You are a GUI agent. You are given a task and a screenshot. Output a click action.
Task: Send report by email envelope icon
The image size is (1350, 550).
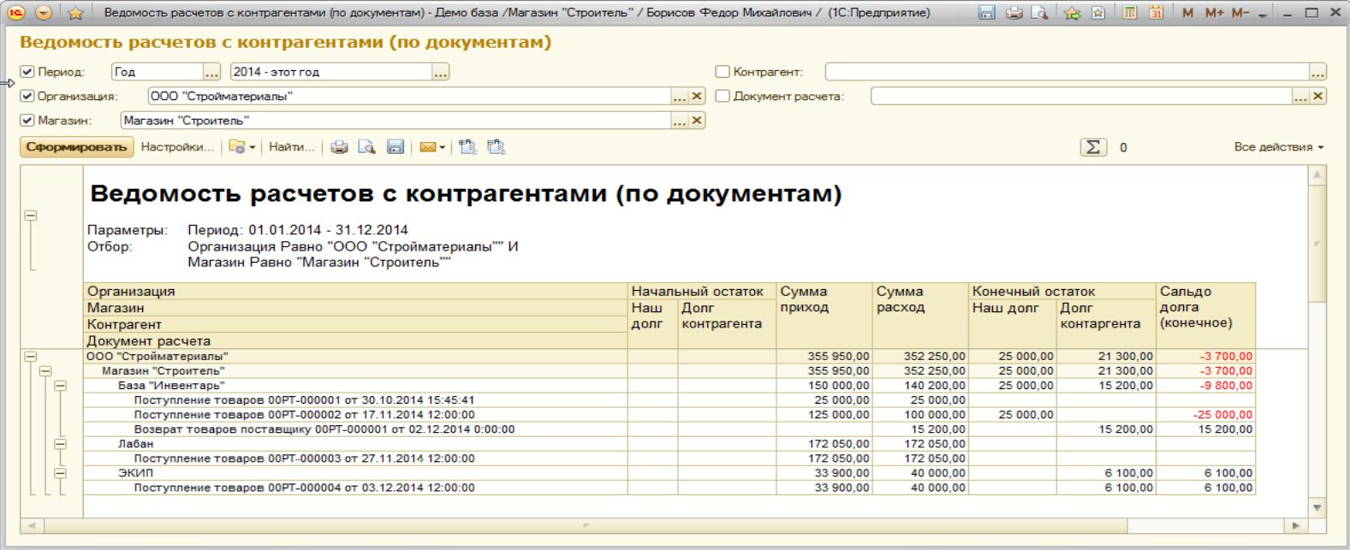click(x=427, y=147)
